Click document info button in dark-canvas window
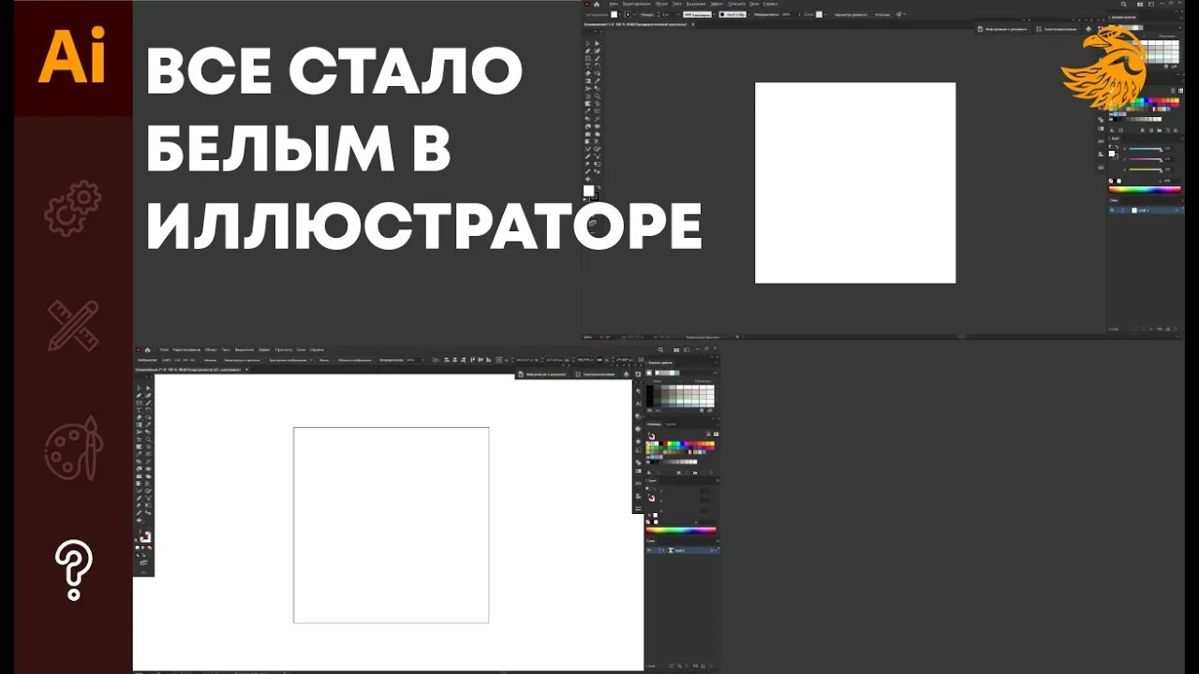 (1003, 29)
